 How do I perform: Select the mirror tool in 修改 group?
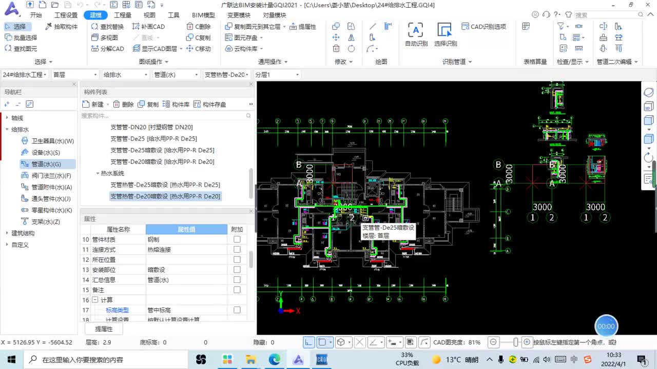click(x=351, y=37)
